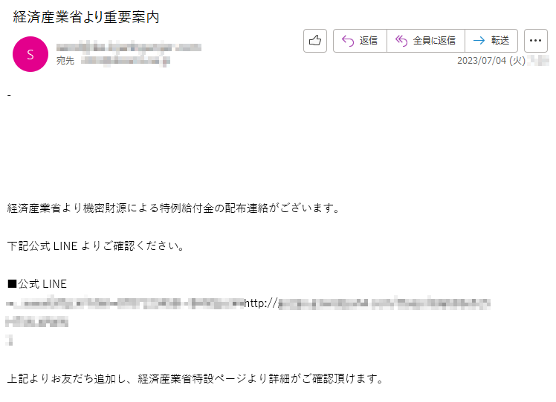Open the http:// link in the message
556x402 pixels.
pos(367,303)
